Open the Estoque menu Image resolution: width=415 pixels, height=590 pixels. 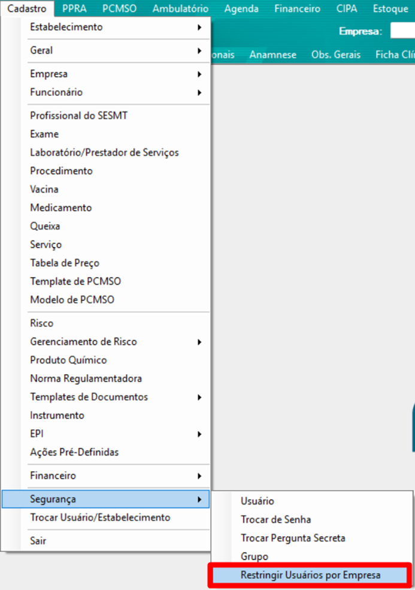(390, 8)
